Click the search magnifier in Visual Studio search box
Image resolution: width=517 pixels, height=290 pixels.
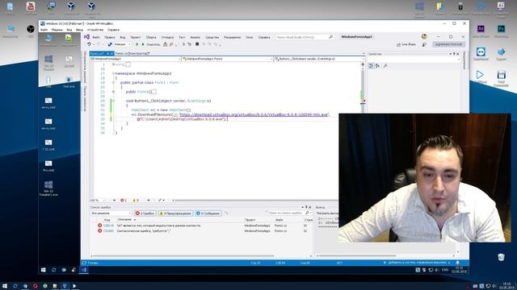(x=330, y=37)
